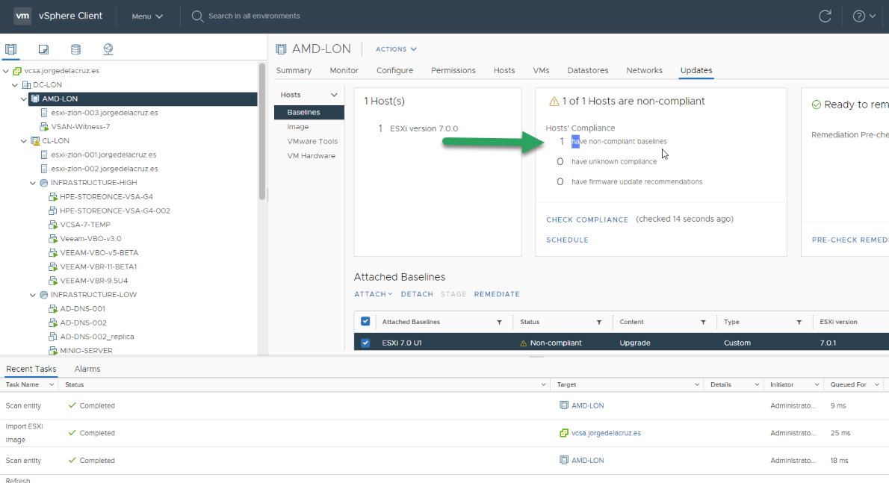
Task: Click the VM icon beside MINIO-SERVER
Action: [53, 351]
